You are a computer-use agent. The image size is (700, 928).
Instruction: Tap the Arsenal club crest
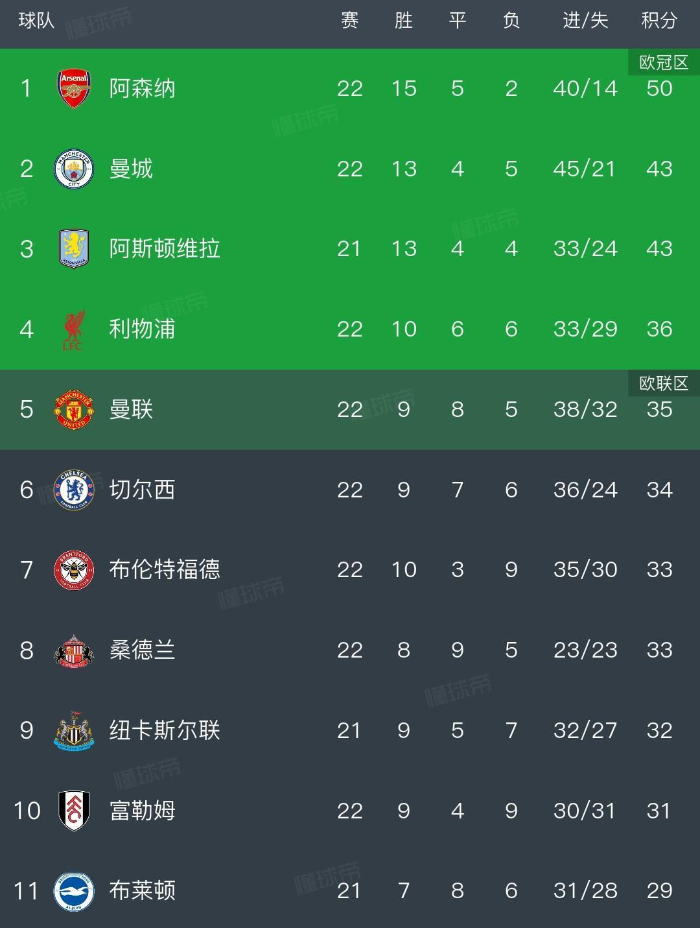coord(74,88)
